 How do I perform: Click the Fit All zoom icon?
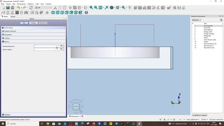[x=91, y=8]
